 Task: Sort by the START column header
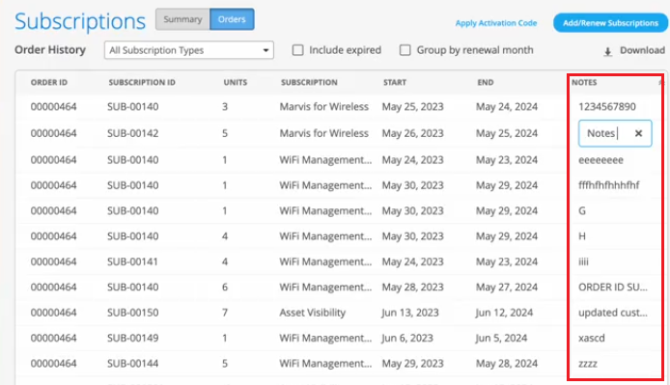pos(395,82)
